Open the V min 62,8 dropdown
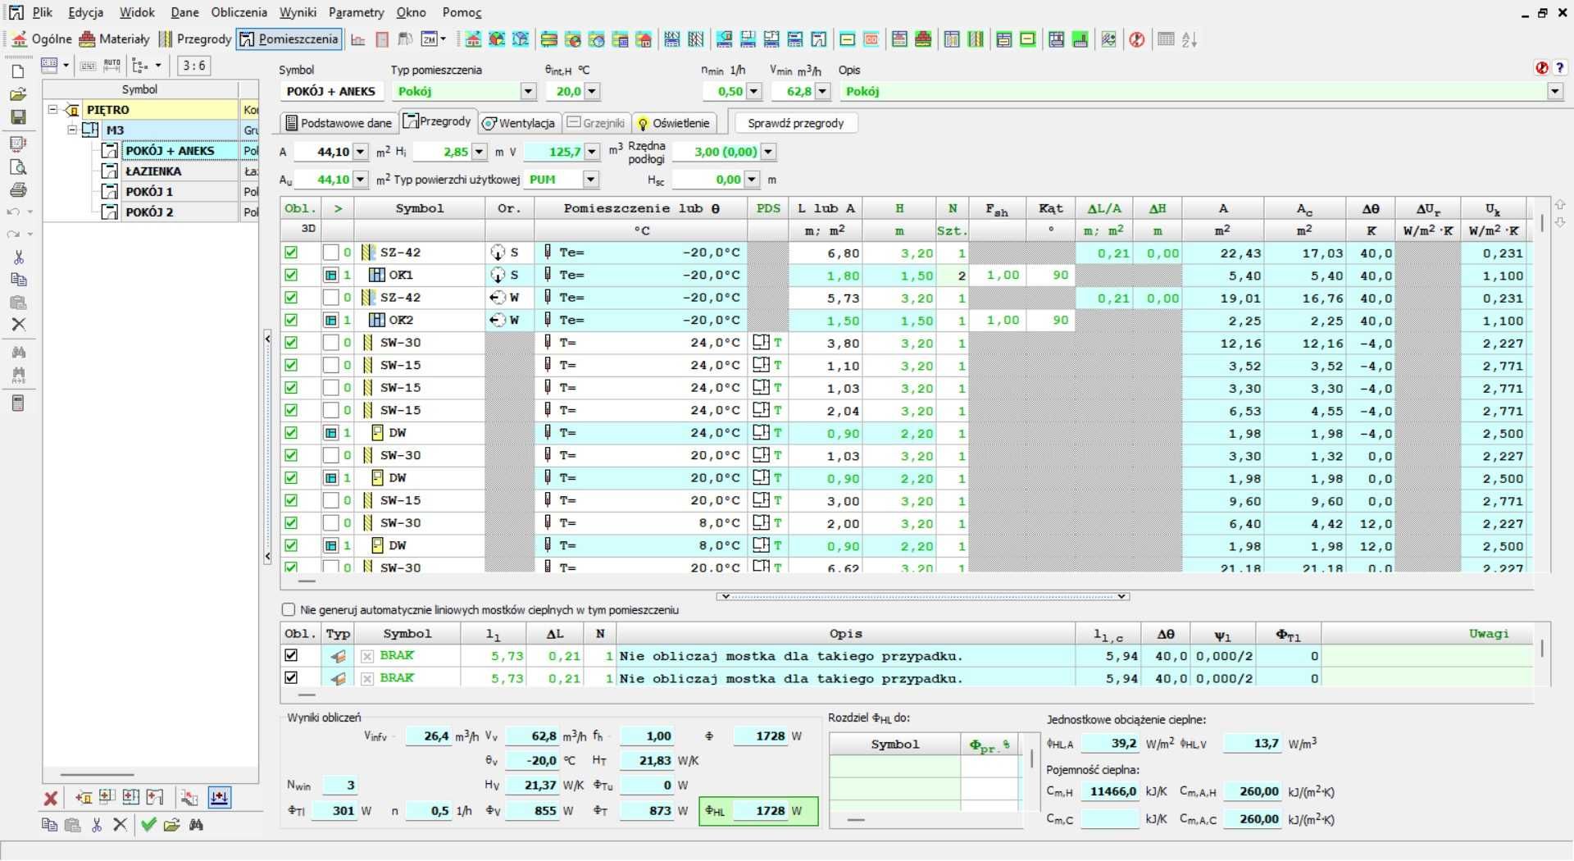1574x861 pixels. pos(822,91)
